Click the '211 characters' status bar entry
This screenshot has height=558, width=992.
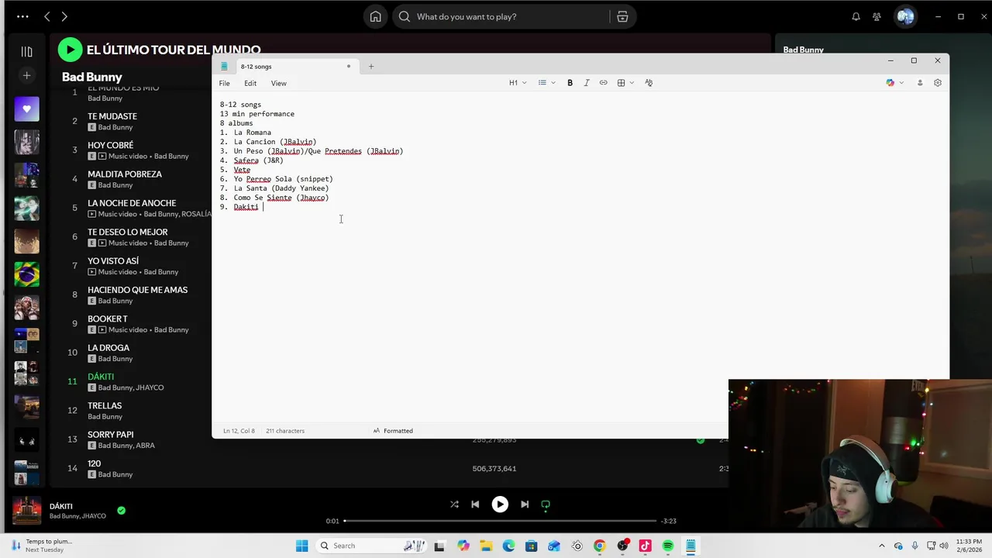pyautogui.click(x=285, y=431)
